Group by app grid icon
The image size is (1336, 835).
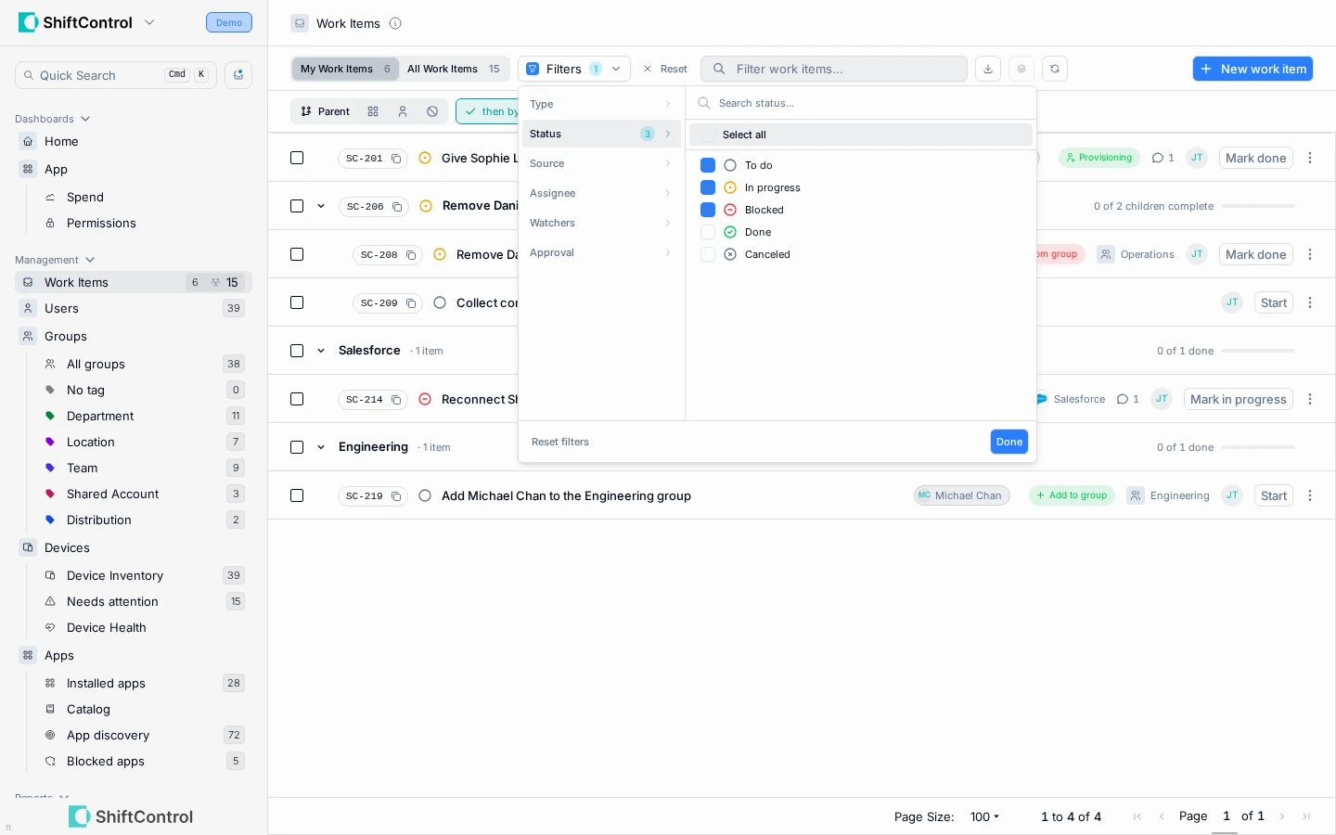373,111
